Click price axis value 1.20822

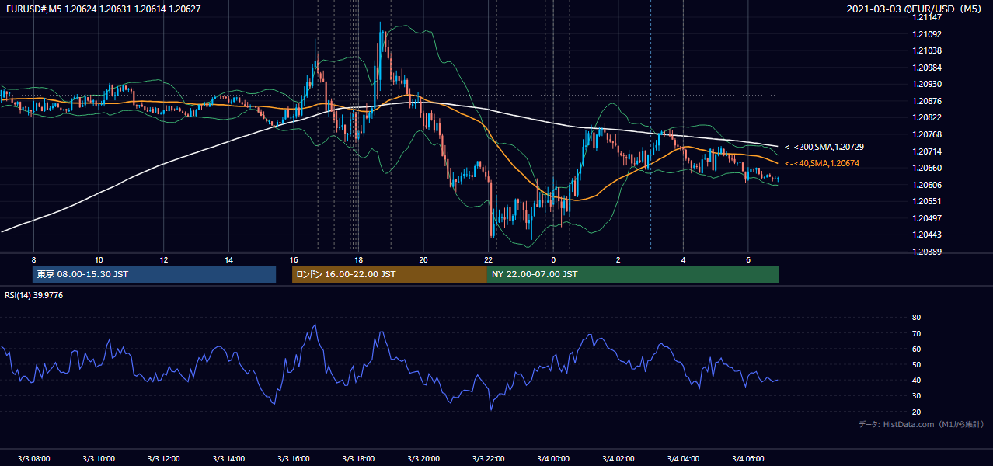[x=927, y=117]
